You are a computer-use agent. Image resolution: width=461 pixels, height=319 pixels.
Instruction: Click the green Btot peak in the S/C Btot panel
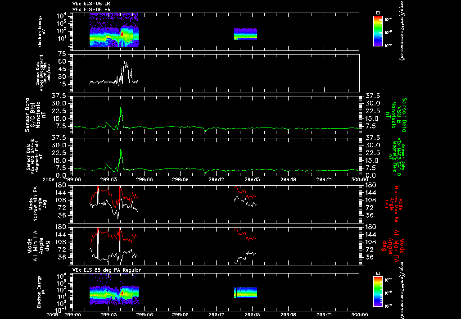[x=121, y=108]
